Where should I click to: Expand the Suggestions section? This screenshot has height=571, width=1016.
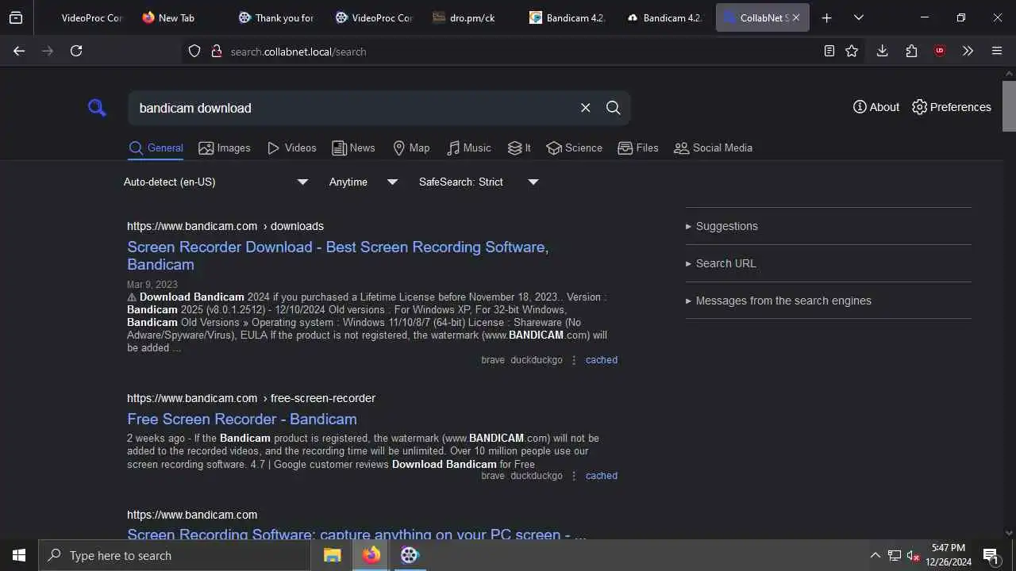(x=828, y=226)
